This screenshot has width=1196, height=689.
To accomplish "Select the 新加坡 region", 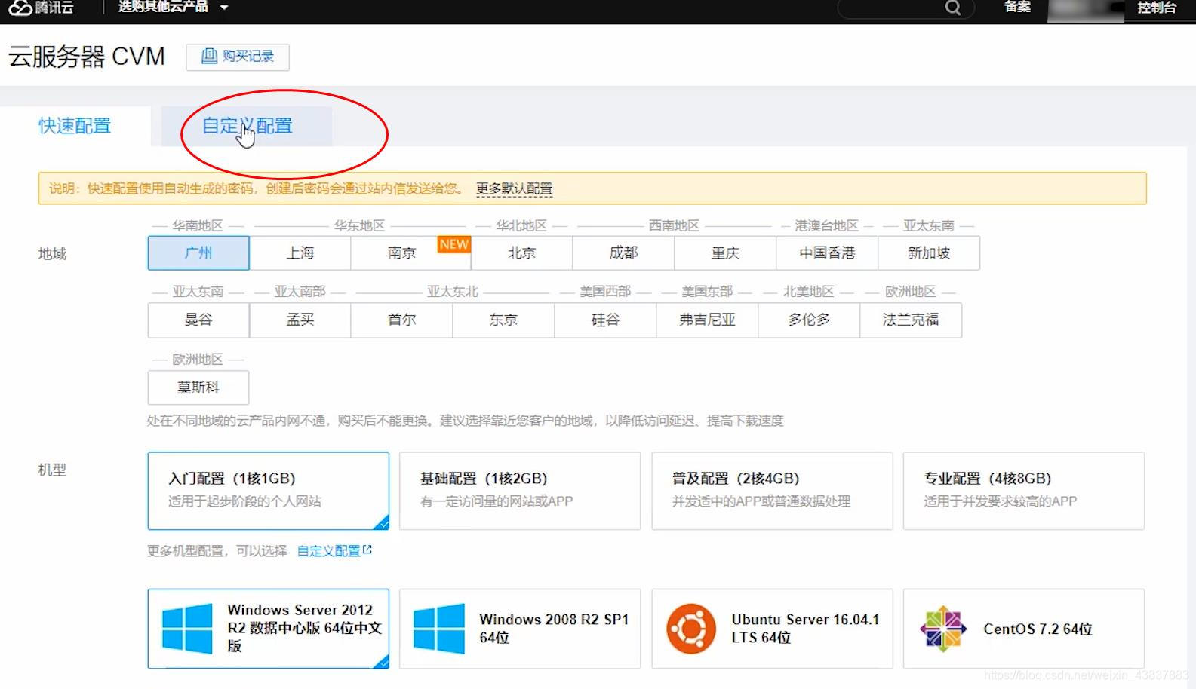I will point(930,253).
